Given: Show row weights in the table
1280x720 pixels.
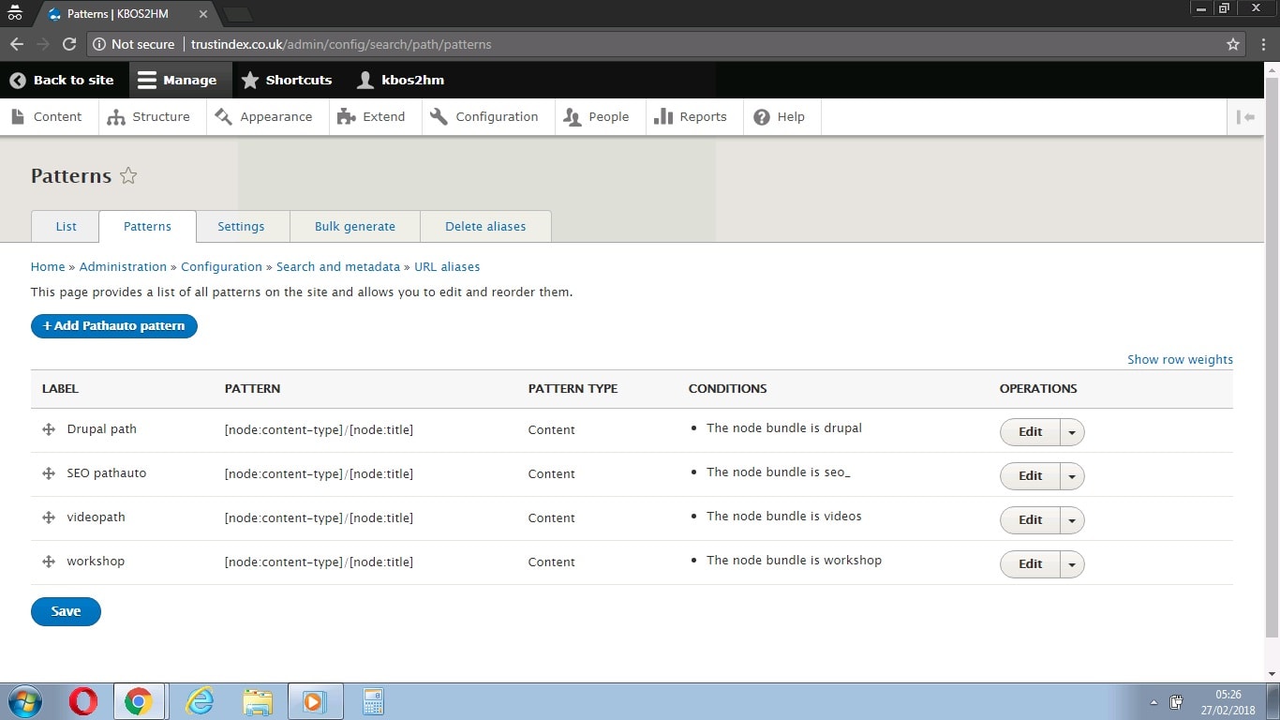Looking at the screenshot, I should [1180, 360].
